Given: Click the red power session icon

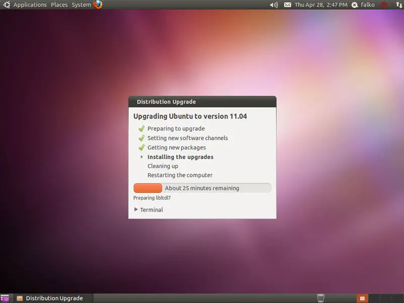Looking at the screenshot, I should [x=384, y=5].
